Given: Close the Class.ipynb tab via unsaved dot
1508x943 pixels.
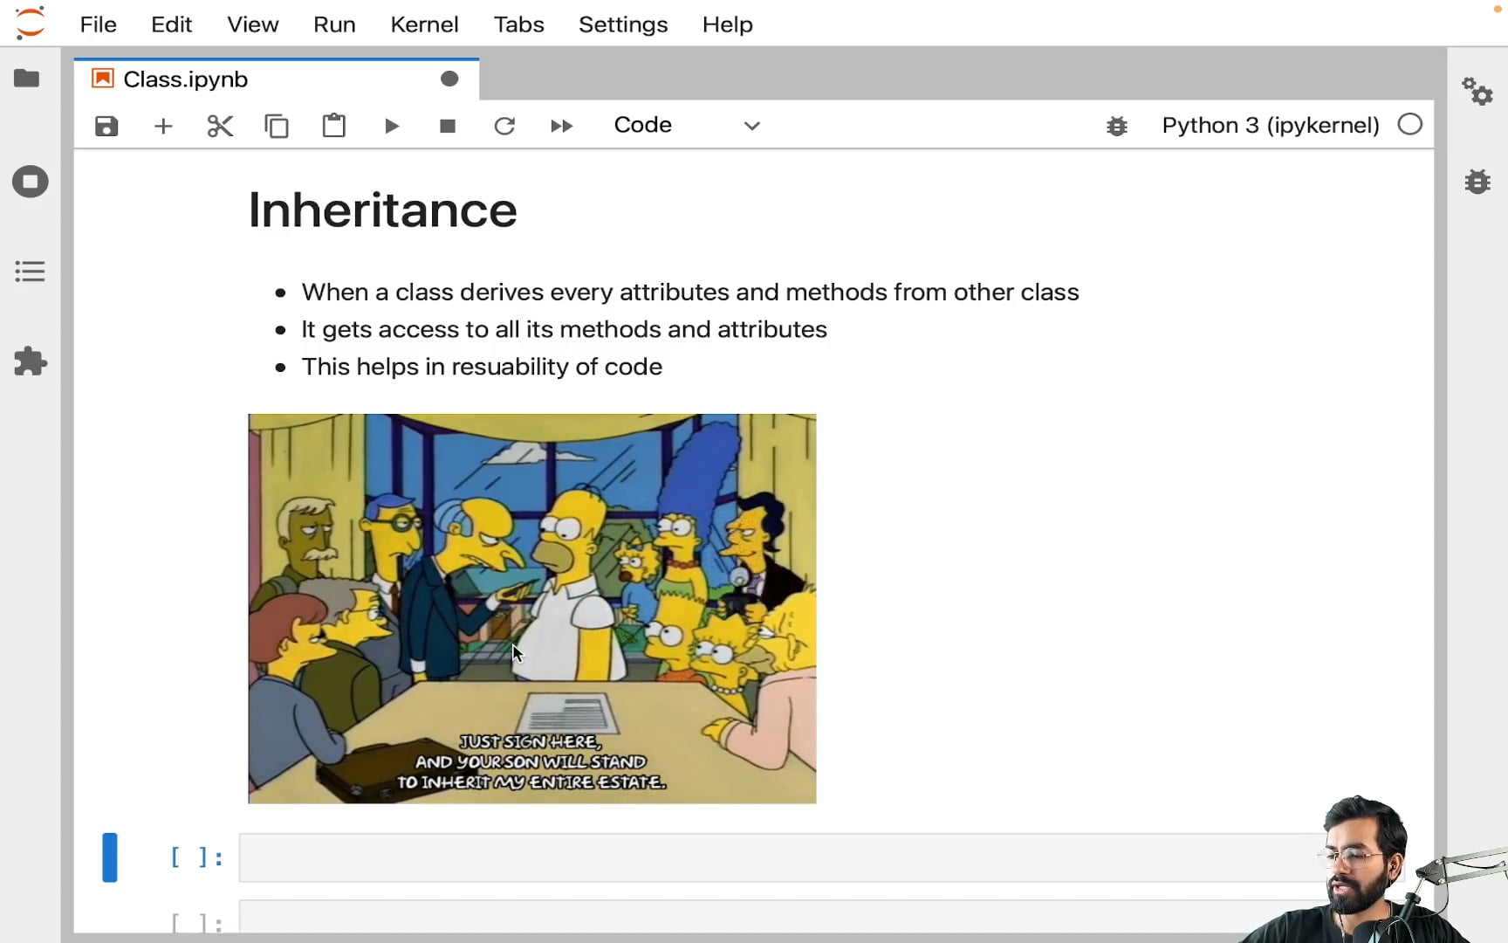Looking at the screenshot, I should coord(449,79).
